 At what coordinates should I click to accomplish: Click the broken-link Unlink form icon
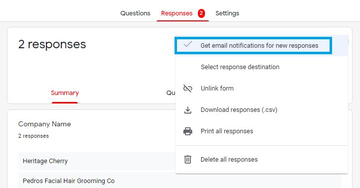187,89
